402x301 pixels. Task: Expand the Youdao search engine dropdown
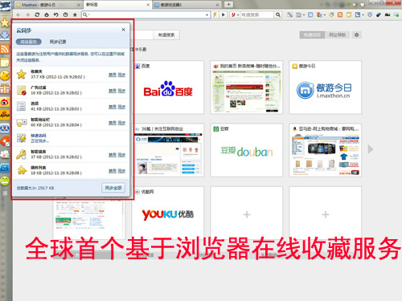[238, 15]
